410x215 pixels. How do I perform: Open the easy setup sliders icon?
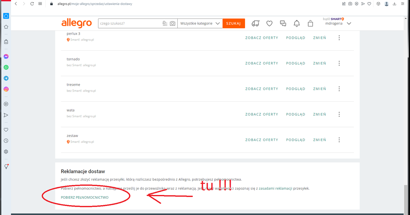(x=403, y=4)
